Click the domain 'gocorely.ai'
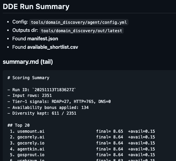 tap(31, 137)
